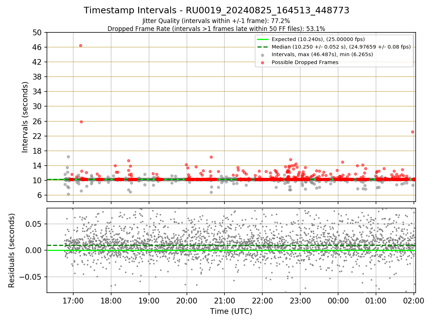The height and width of the screenshot is (324, 433).
Task: Click the red dot marker in the legend
Action: point(262,62)
